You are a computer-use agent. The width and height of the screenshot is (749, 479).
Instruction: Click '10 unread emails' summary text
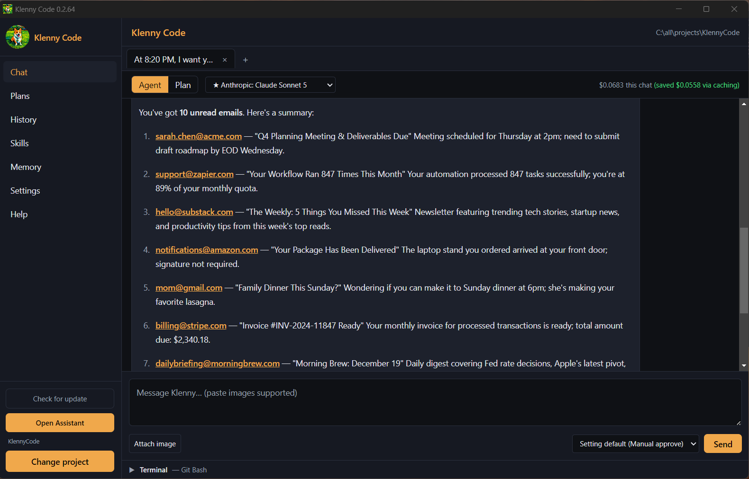click(x=211, y=113)
